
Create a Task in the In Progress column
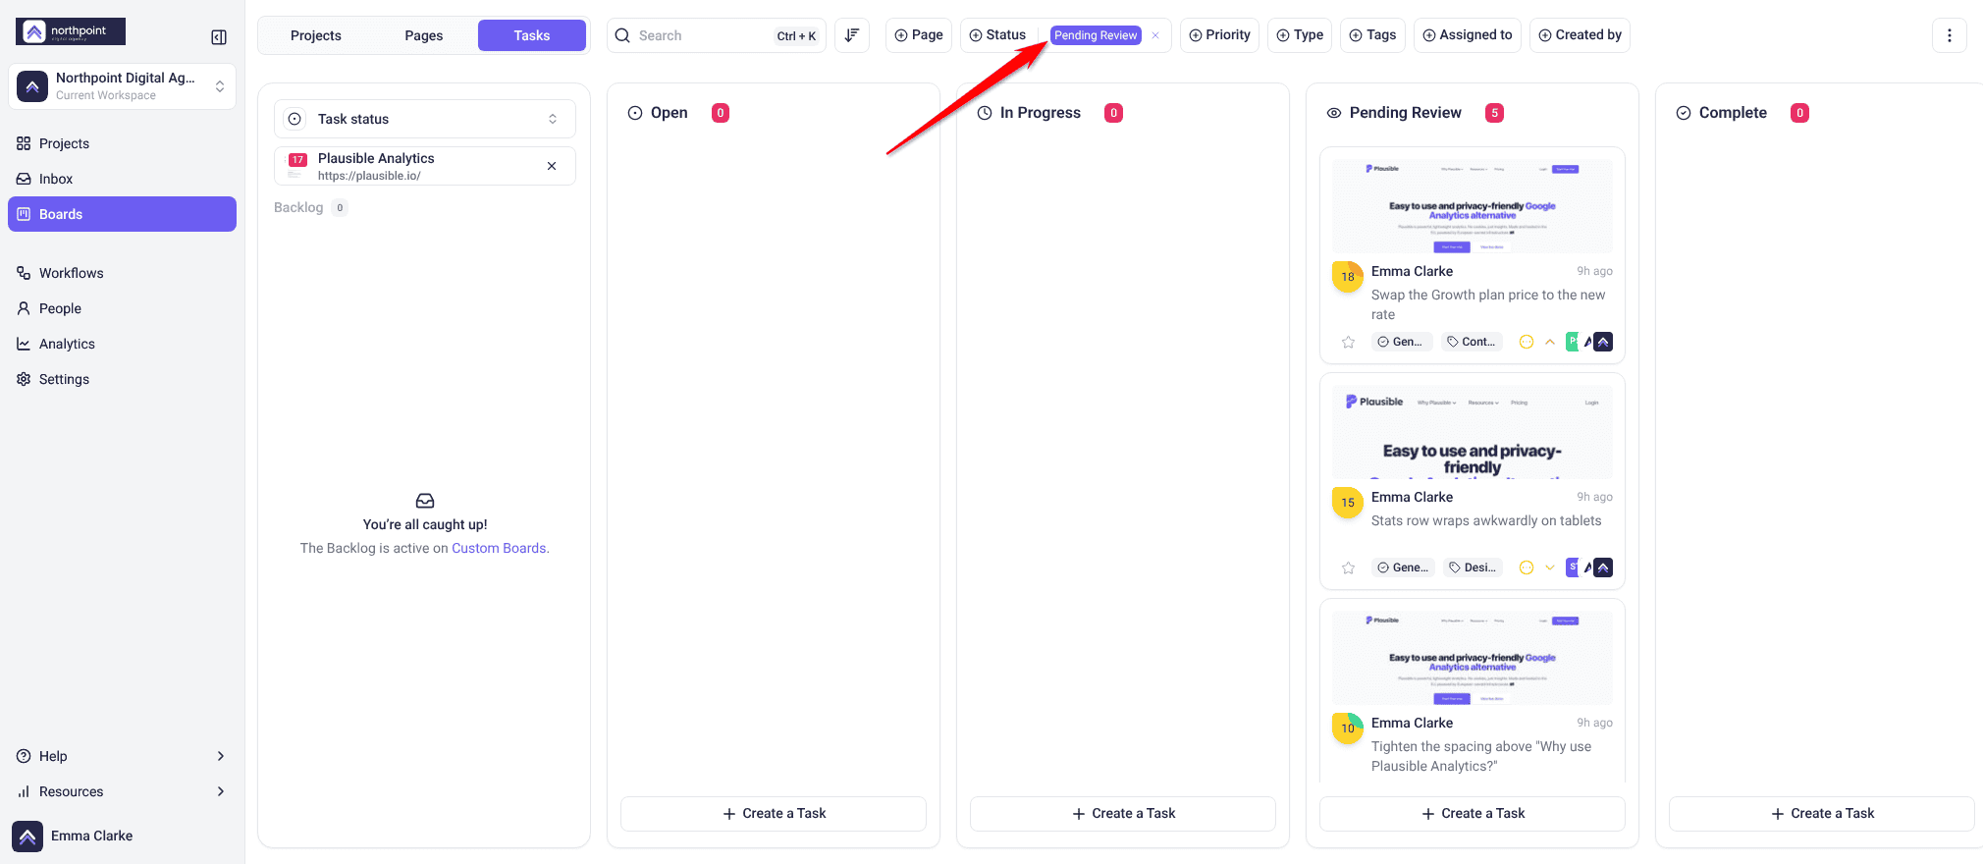[x=1123, y=813]
